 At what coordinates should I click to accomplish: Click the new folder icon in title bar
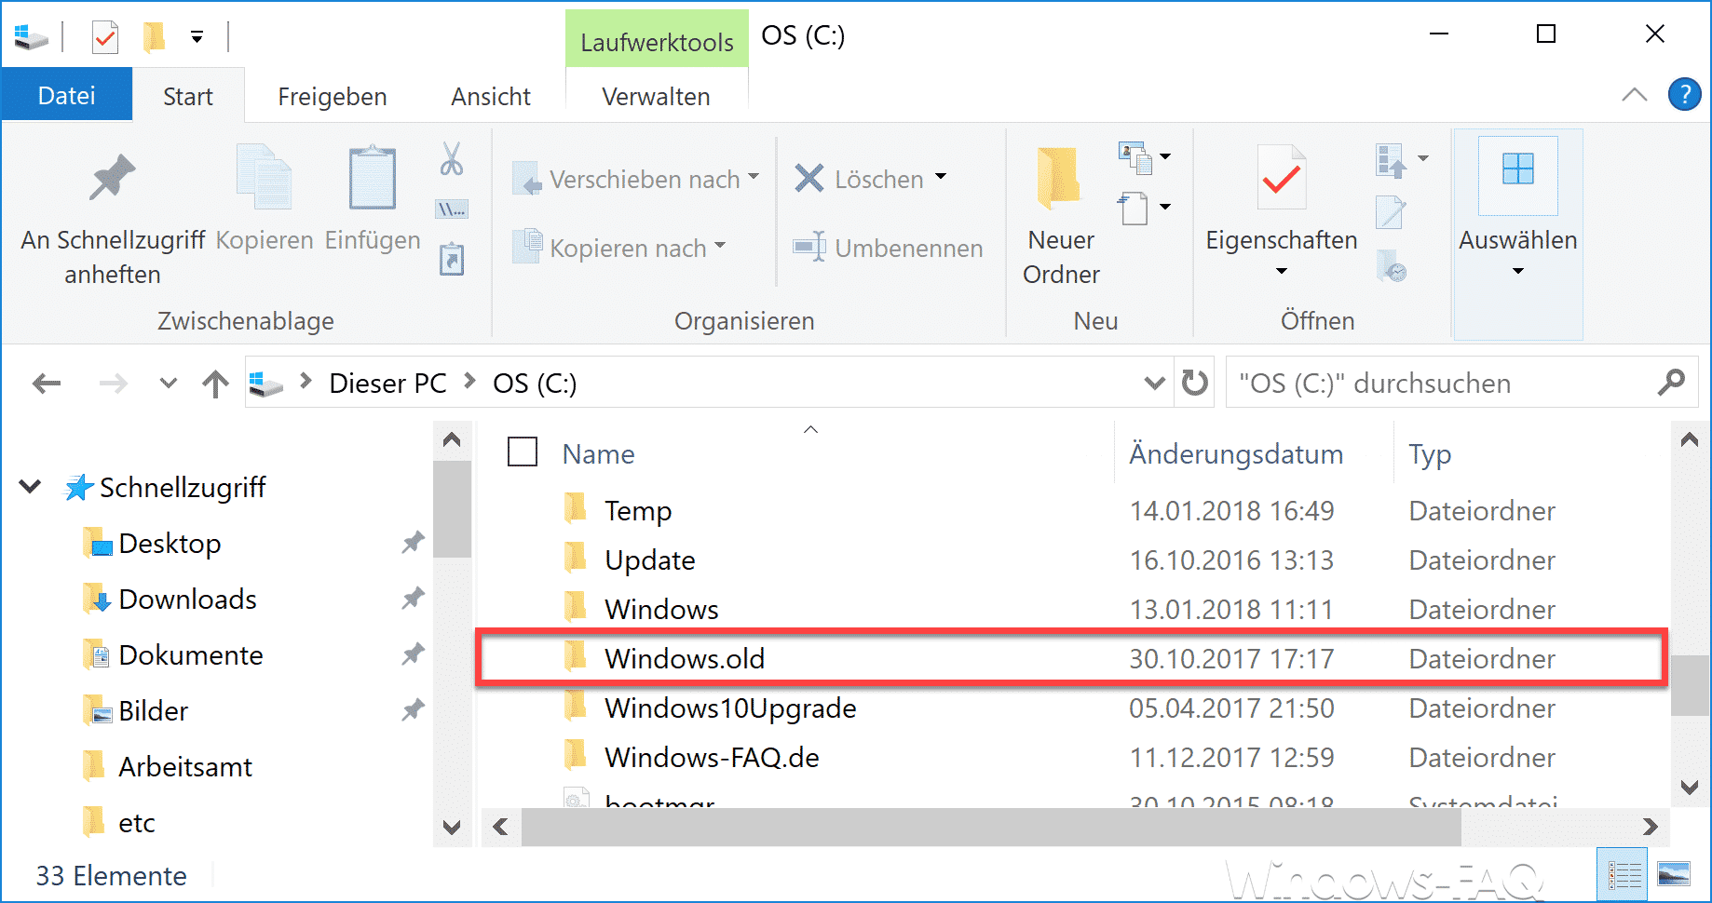point(154,37)
